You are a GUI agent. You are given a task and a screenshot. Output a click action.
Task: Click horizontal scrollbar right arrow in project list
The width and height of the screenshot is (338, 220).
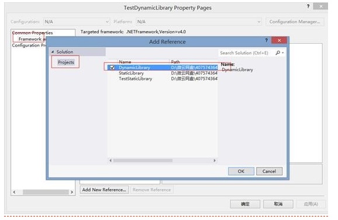[215, 160]
